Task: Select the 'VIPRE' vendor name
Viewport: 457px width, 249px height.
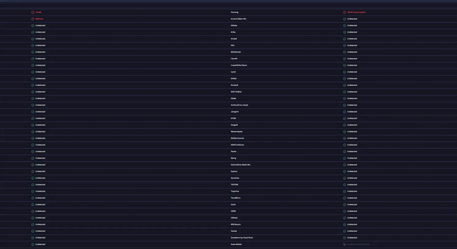Action: coord(233,211)
